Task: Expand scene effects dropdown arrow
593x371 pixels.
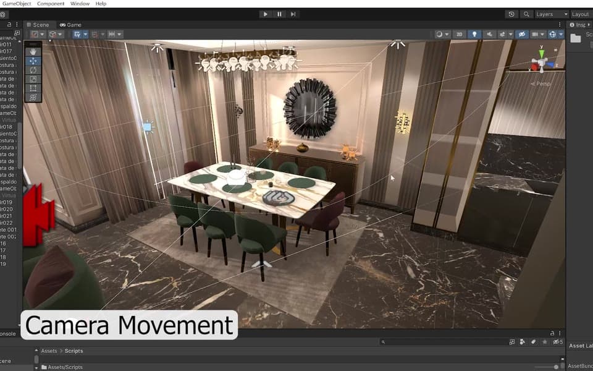Action: pyautogui.click(x=511, y=34)
